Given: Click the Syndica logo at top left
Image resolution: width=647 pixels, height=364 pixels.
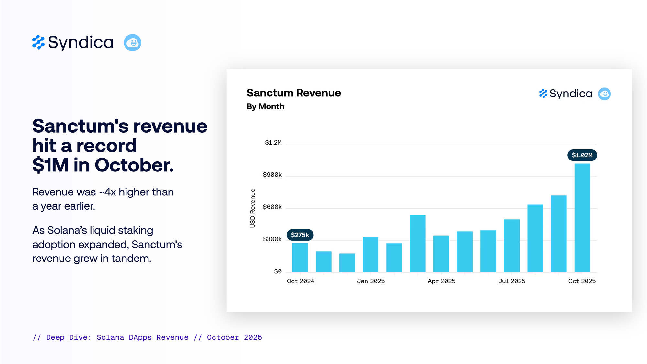Looking at the screenshot, I should (73, 42).
